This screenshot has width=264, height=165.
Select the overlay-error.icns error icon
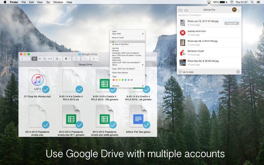182,33
